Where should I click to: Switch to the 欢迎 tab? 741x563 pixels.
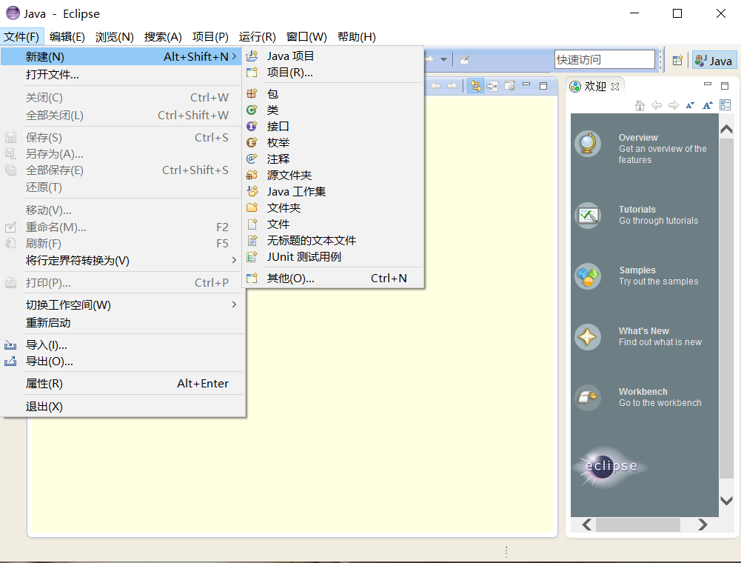595,86
